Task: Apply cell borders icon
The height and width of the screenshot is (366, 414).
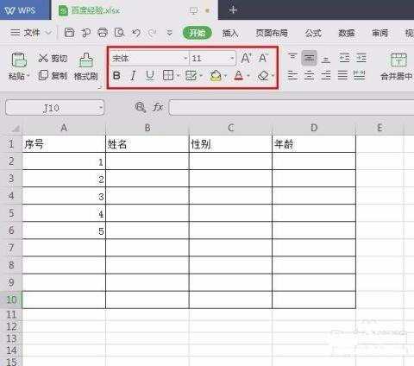Action: [168, 76]
